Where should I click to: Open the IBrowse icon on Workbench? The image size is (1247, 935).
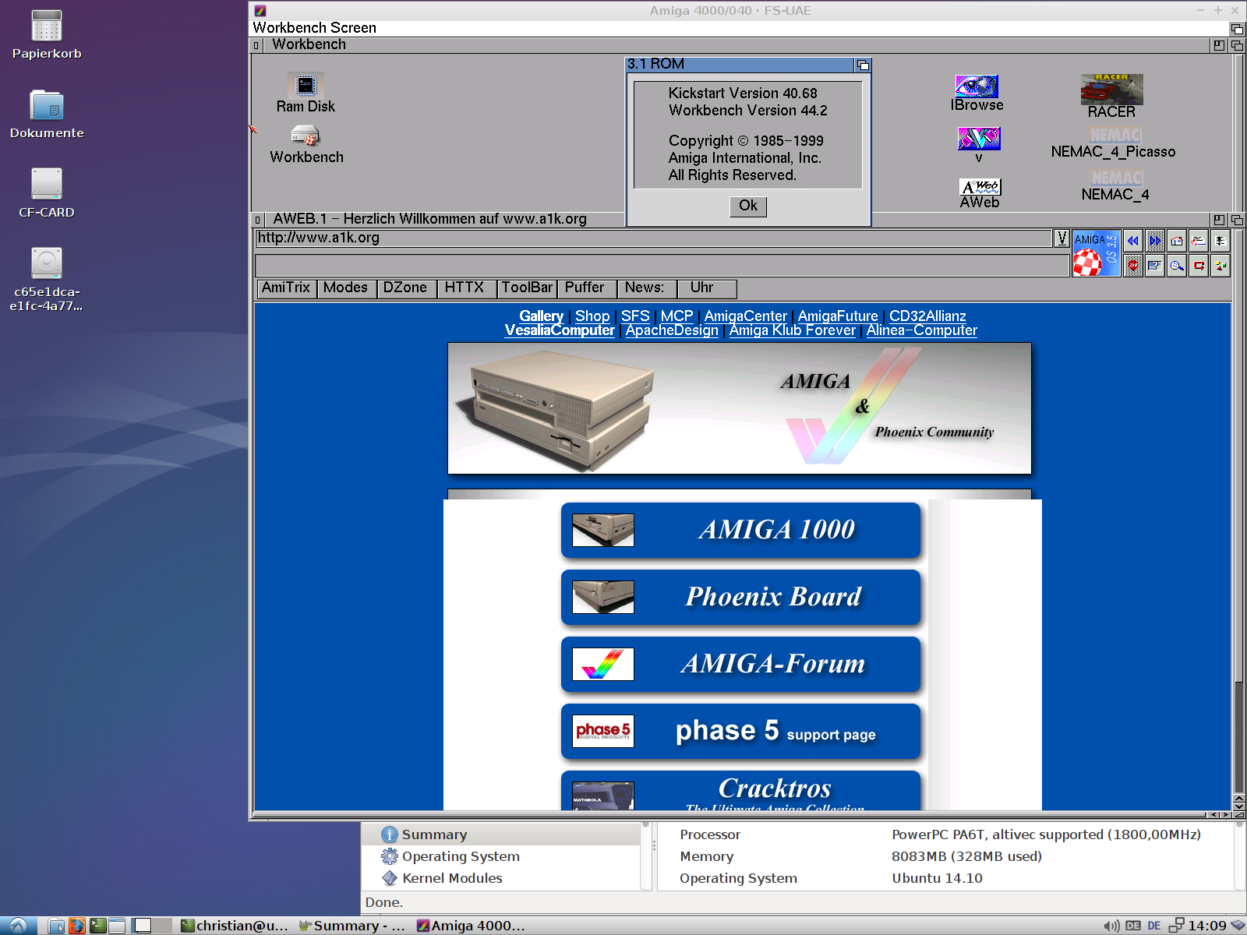point(977,87)
